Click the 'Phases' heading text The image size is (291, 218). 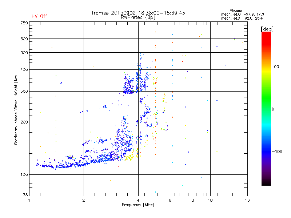coord(235,11)
